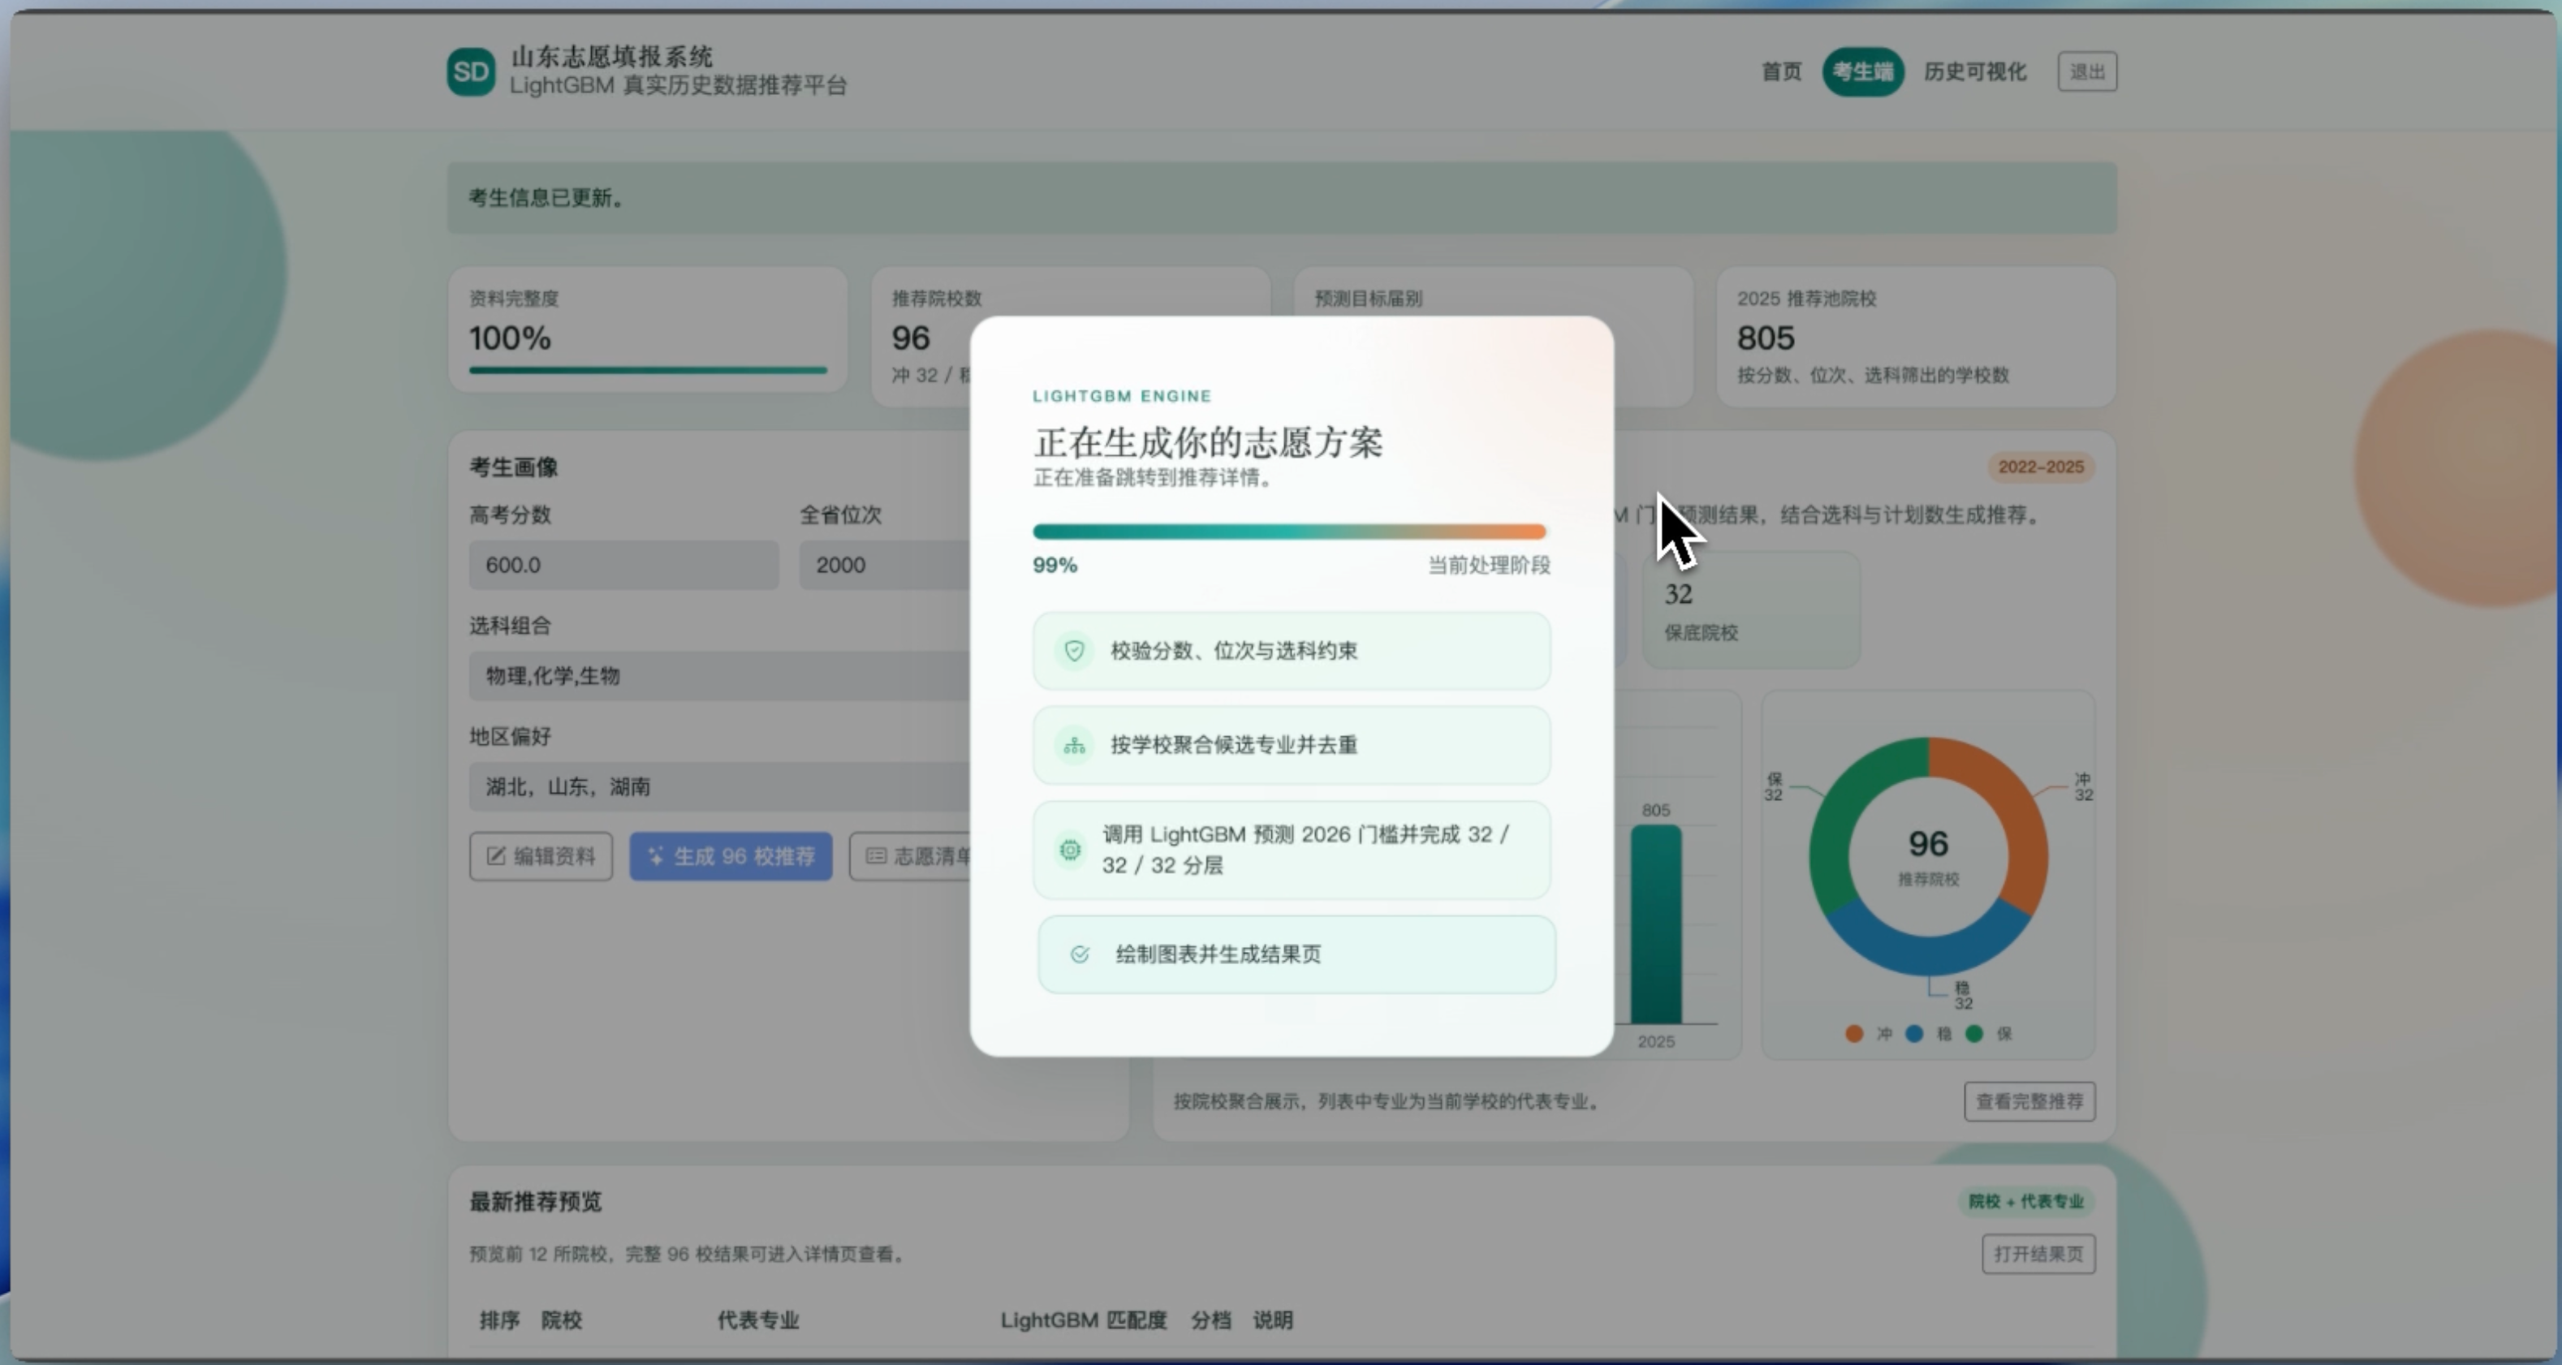Click 打开结果页 button
This screenshot has height=1365, width=2562.
2038,1254
